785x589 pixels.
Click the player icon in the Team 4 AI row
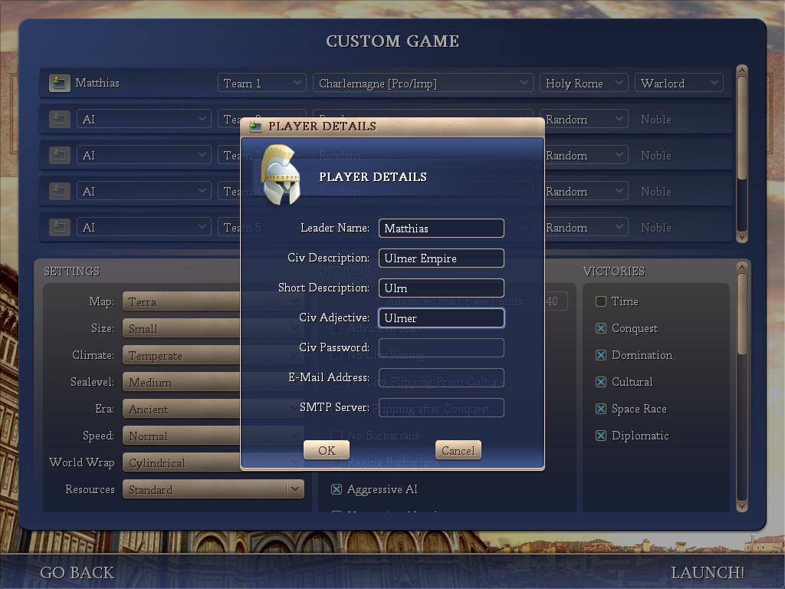[x=59, y=191]
